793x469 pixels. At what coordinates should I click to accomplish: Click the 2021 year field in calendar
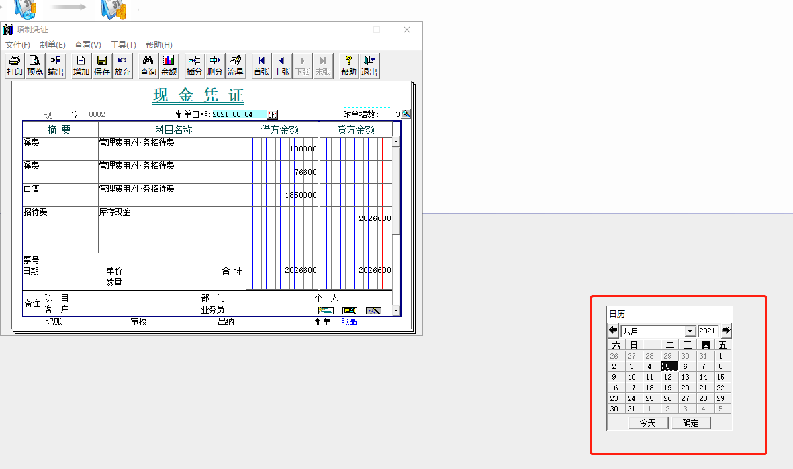pos(708,331)
